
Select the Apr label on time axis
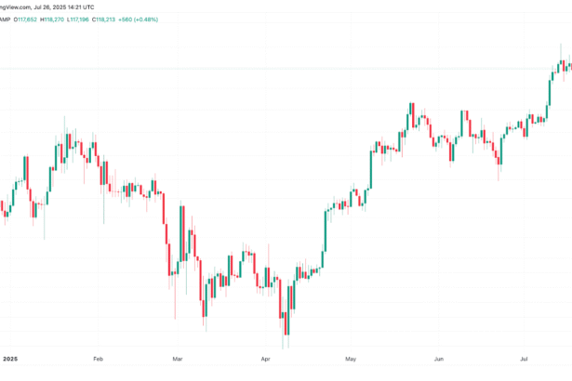(x=266, y=356)
